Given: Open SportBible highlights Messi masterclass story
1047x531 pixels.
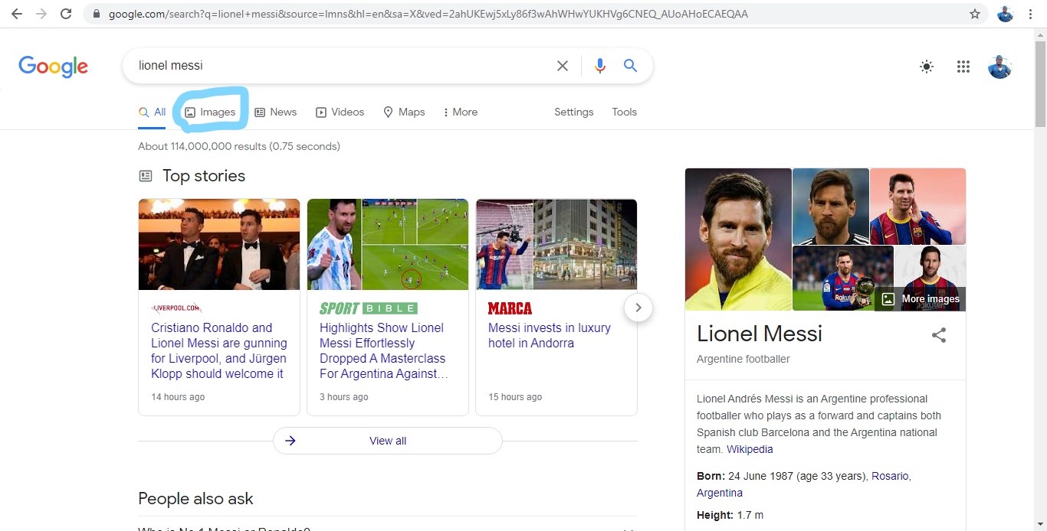Looking at the screenshot, I should pyautogui.click(x=383, y=350).
